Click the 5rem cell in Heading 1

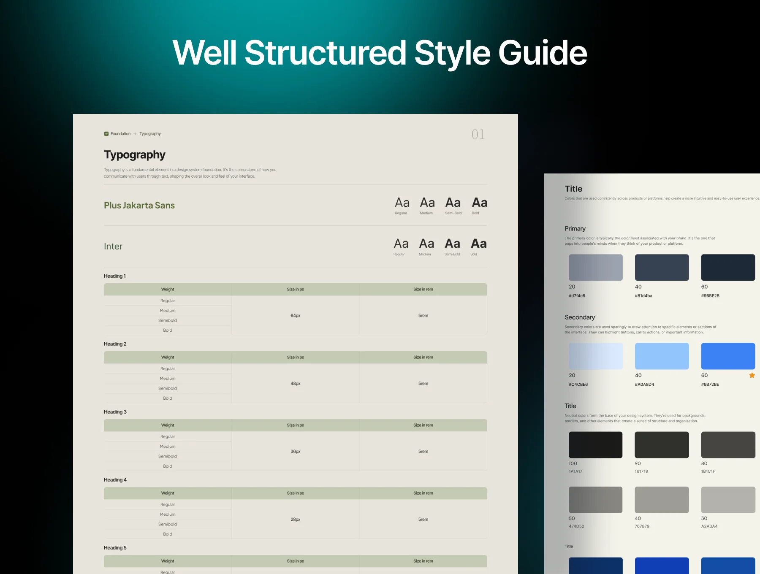423,316
